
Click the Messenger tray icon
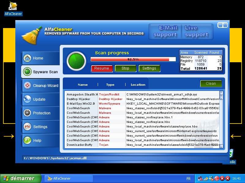coord(211,178)
